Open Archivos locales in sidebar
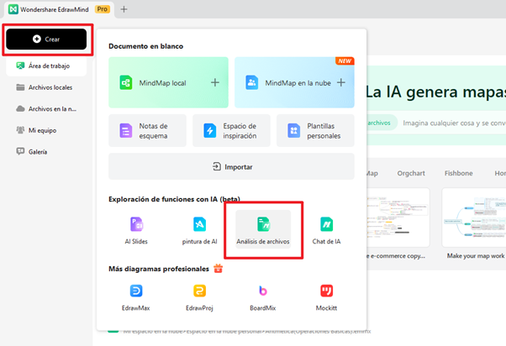Viewport: 506px width, 346px height. pos(48,87)
